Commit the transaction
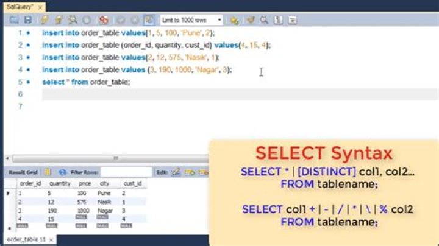Screen dimensions: 439x246 pos(121,20)
